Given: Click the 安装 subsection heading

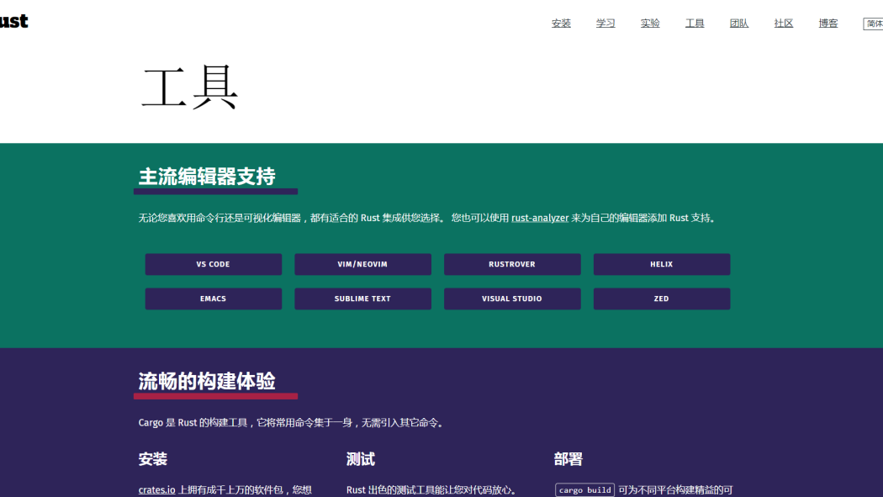Looking at the screenshot, I should pyautogui.click(x=152, y=459).
